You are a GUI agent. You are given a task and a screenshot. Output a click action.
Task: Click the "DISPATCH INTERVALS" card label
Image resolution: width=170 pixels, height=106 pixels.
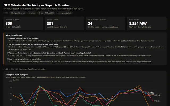(13, 20)
